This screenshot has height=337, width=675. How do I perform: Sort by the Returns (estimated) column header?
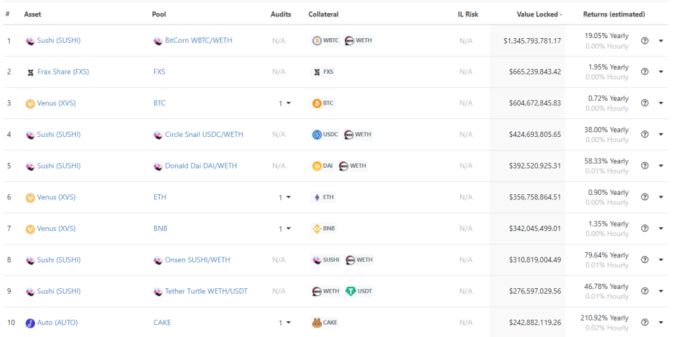pos(614,14)
